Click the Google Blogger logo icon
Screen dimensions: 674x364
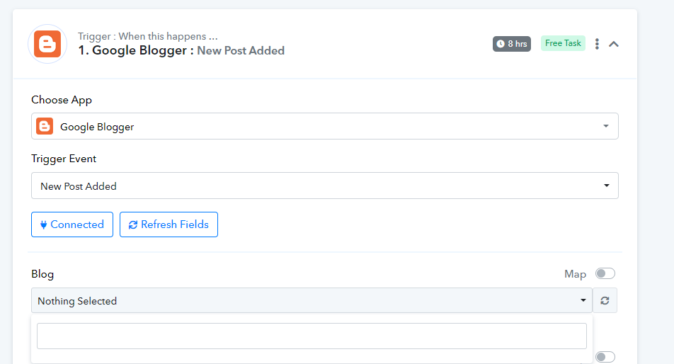[47, 44]
